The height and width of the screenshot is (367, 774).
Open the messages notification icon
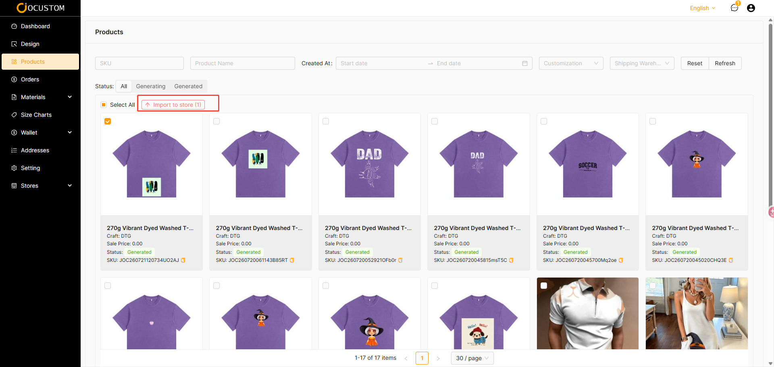734,8
